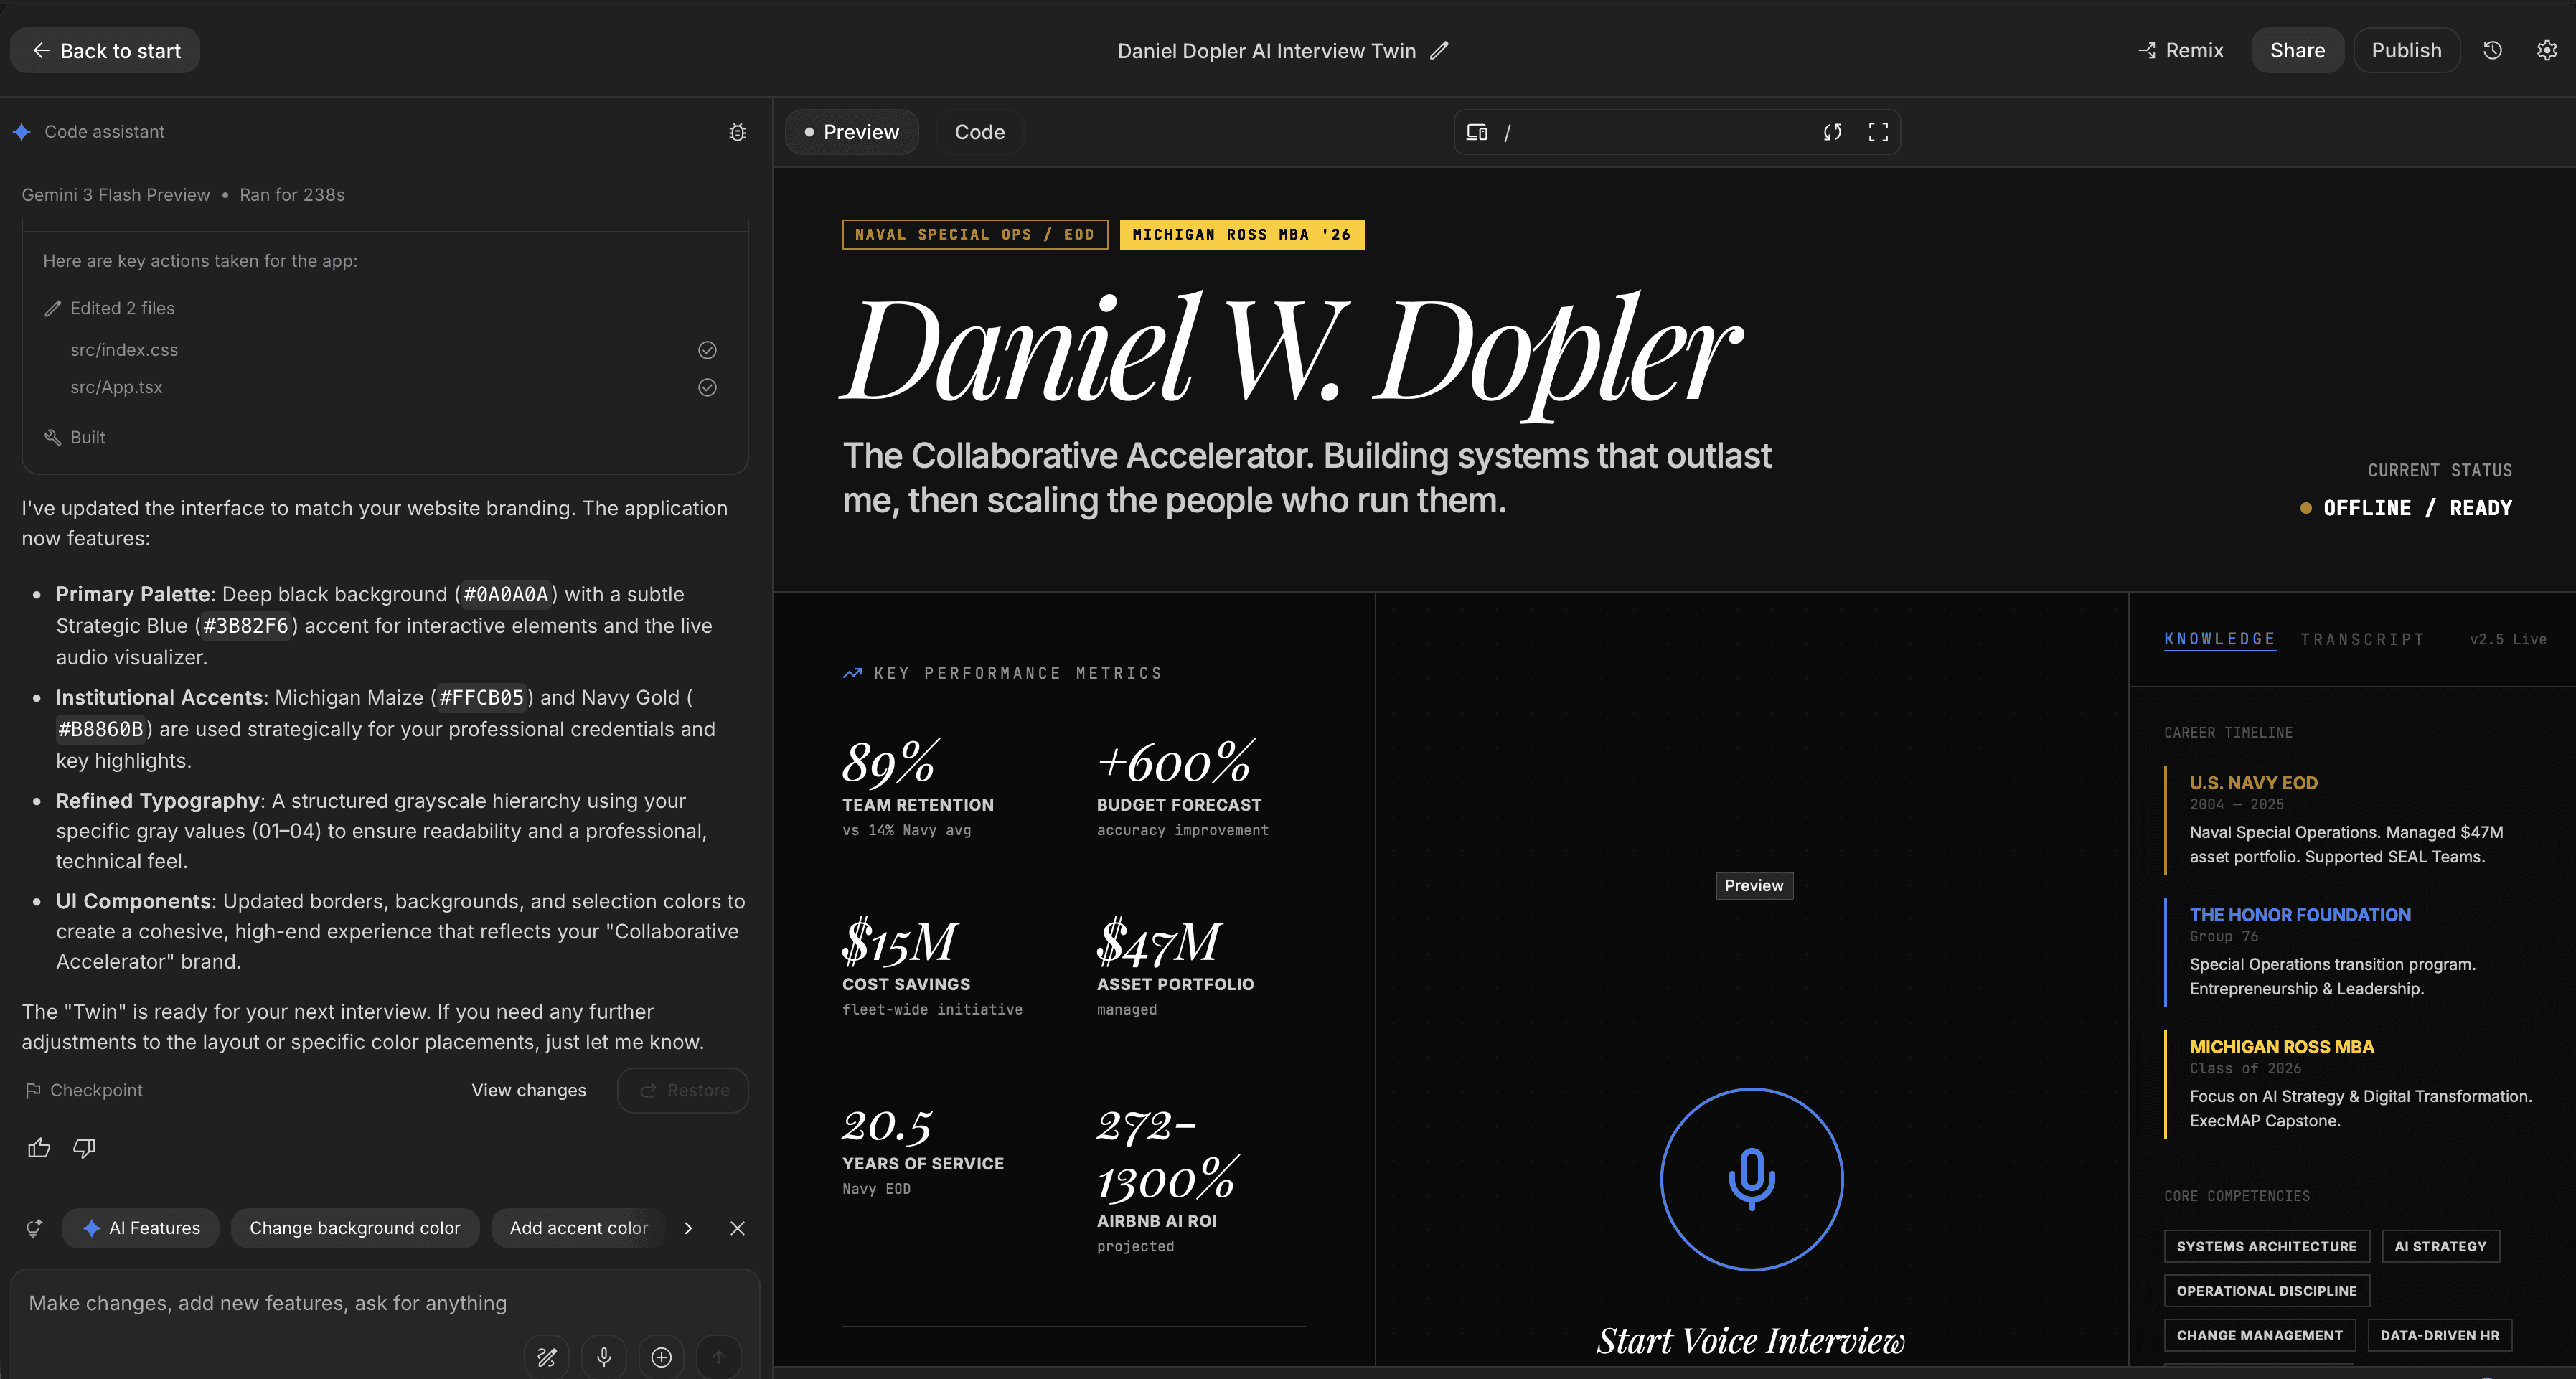This screenshot has width=2576, height=1379.
Task: Expand more suggestion chips with the chevron
Action: point(688,1228)
